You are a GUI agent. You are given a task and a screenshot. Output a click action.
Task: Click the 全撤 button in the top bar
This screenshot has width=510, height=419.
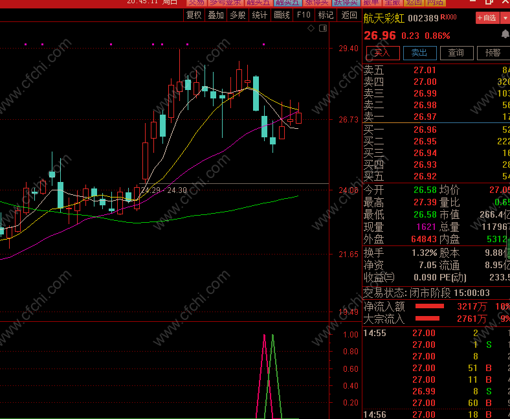[392, 3]
